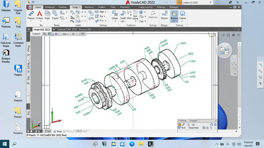Click the Sanpsnrge label in floating palette

(x=193, y=128)
